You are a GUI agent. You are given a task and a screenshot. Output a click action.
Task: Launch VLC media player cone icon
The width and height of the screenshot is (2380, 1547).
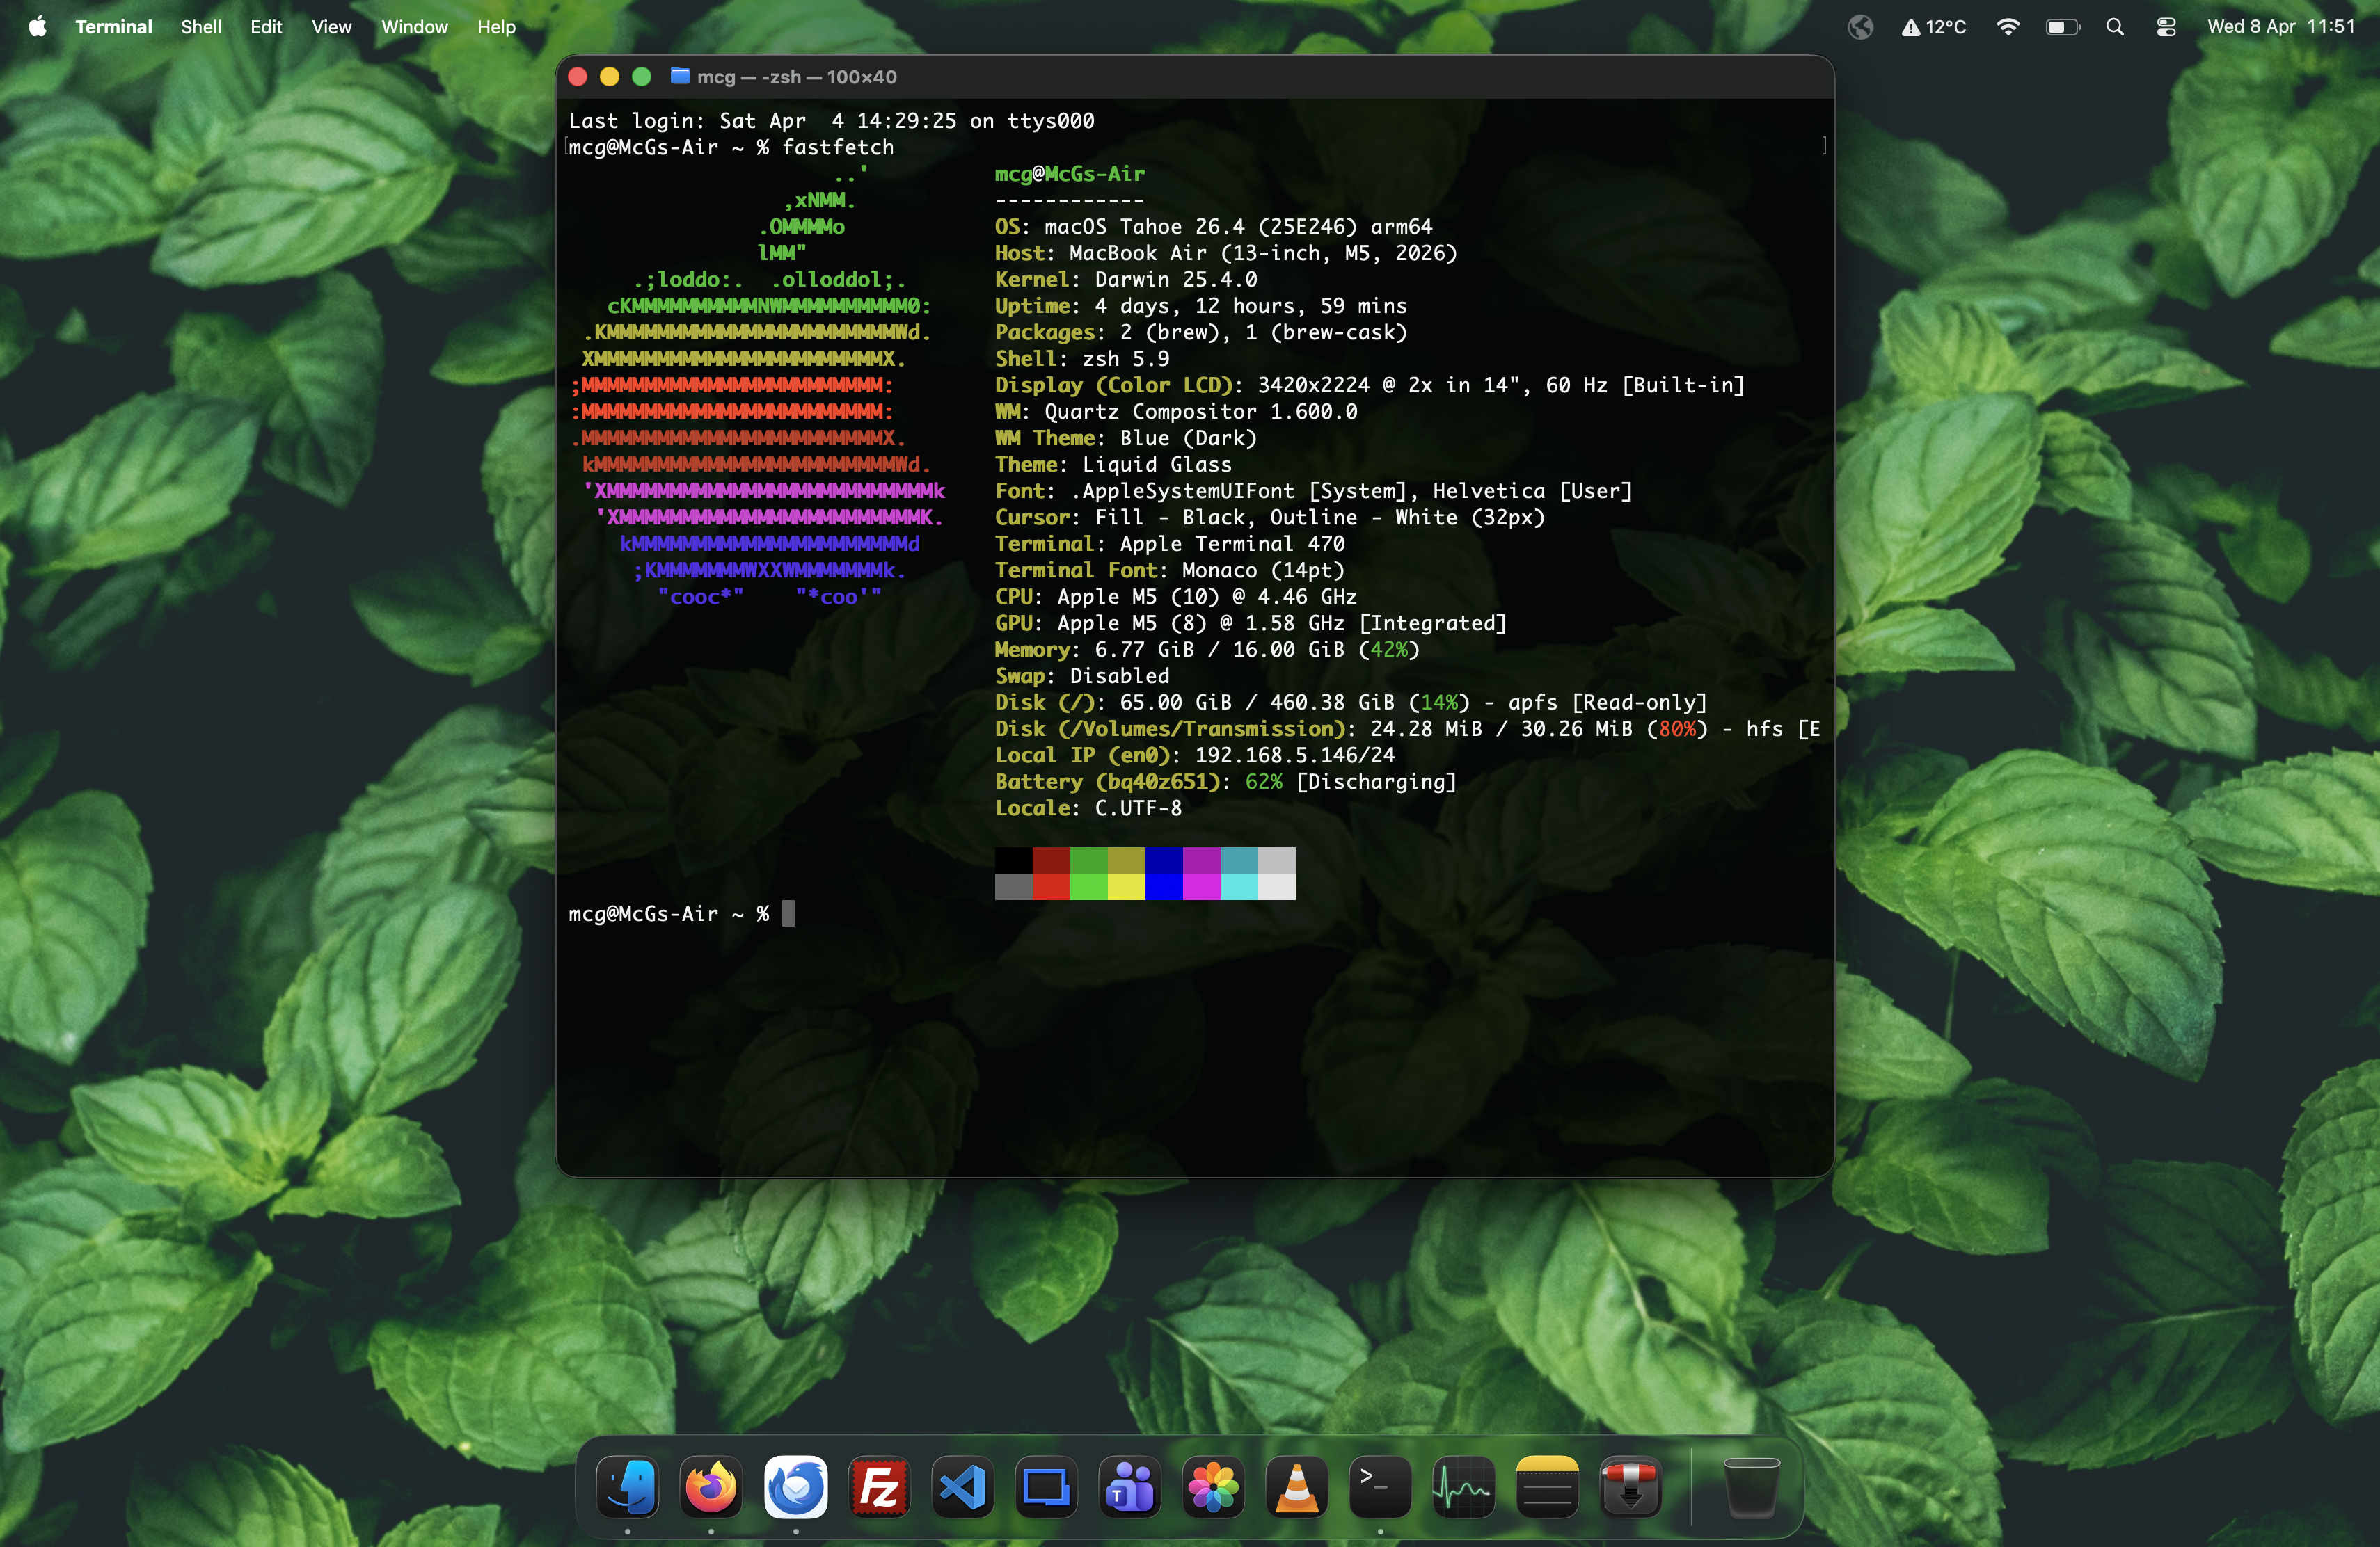click(x=1297, y=1488)
